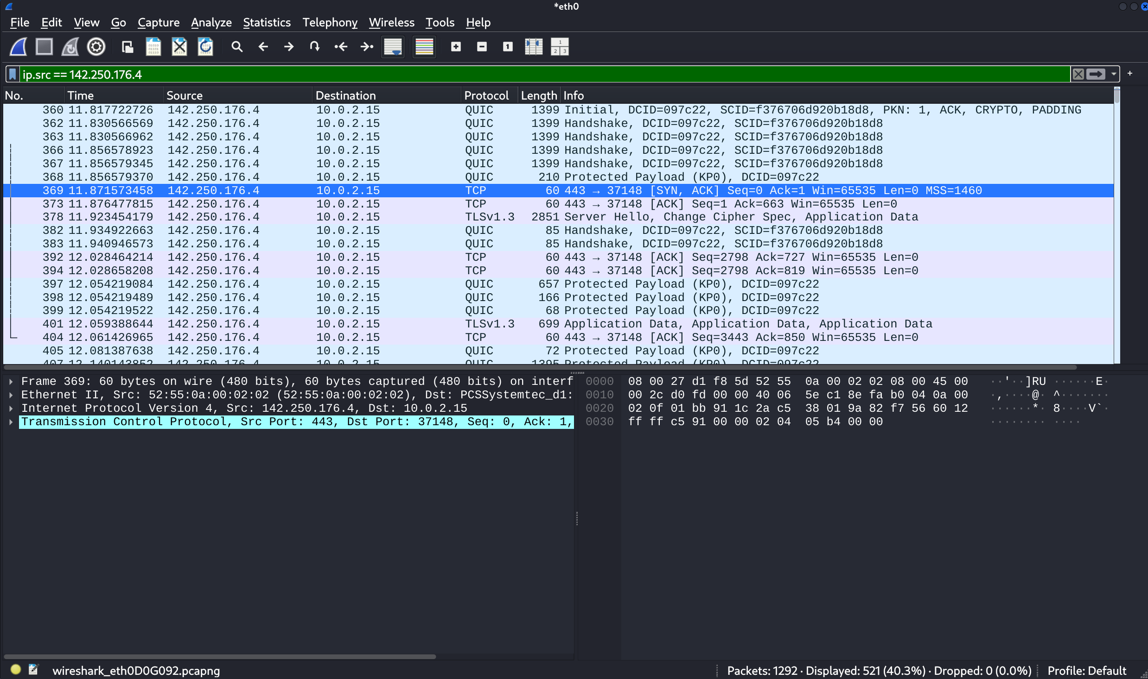Zoom out the main window text
Screen dimensions: 1148x679
pos(482,47)
